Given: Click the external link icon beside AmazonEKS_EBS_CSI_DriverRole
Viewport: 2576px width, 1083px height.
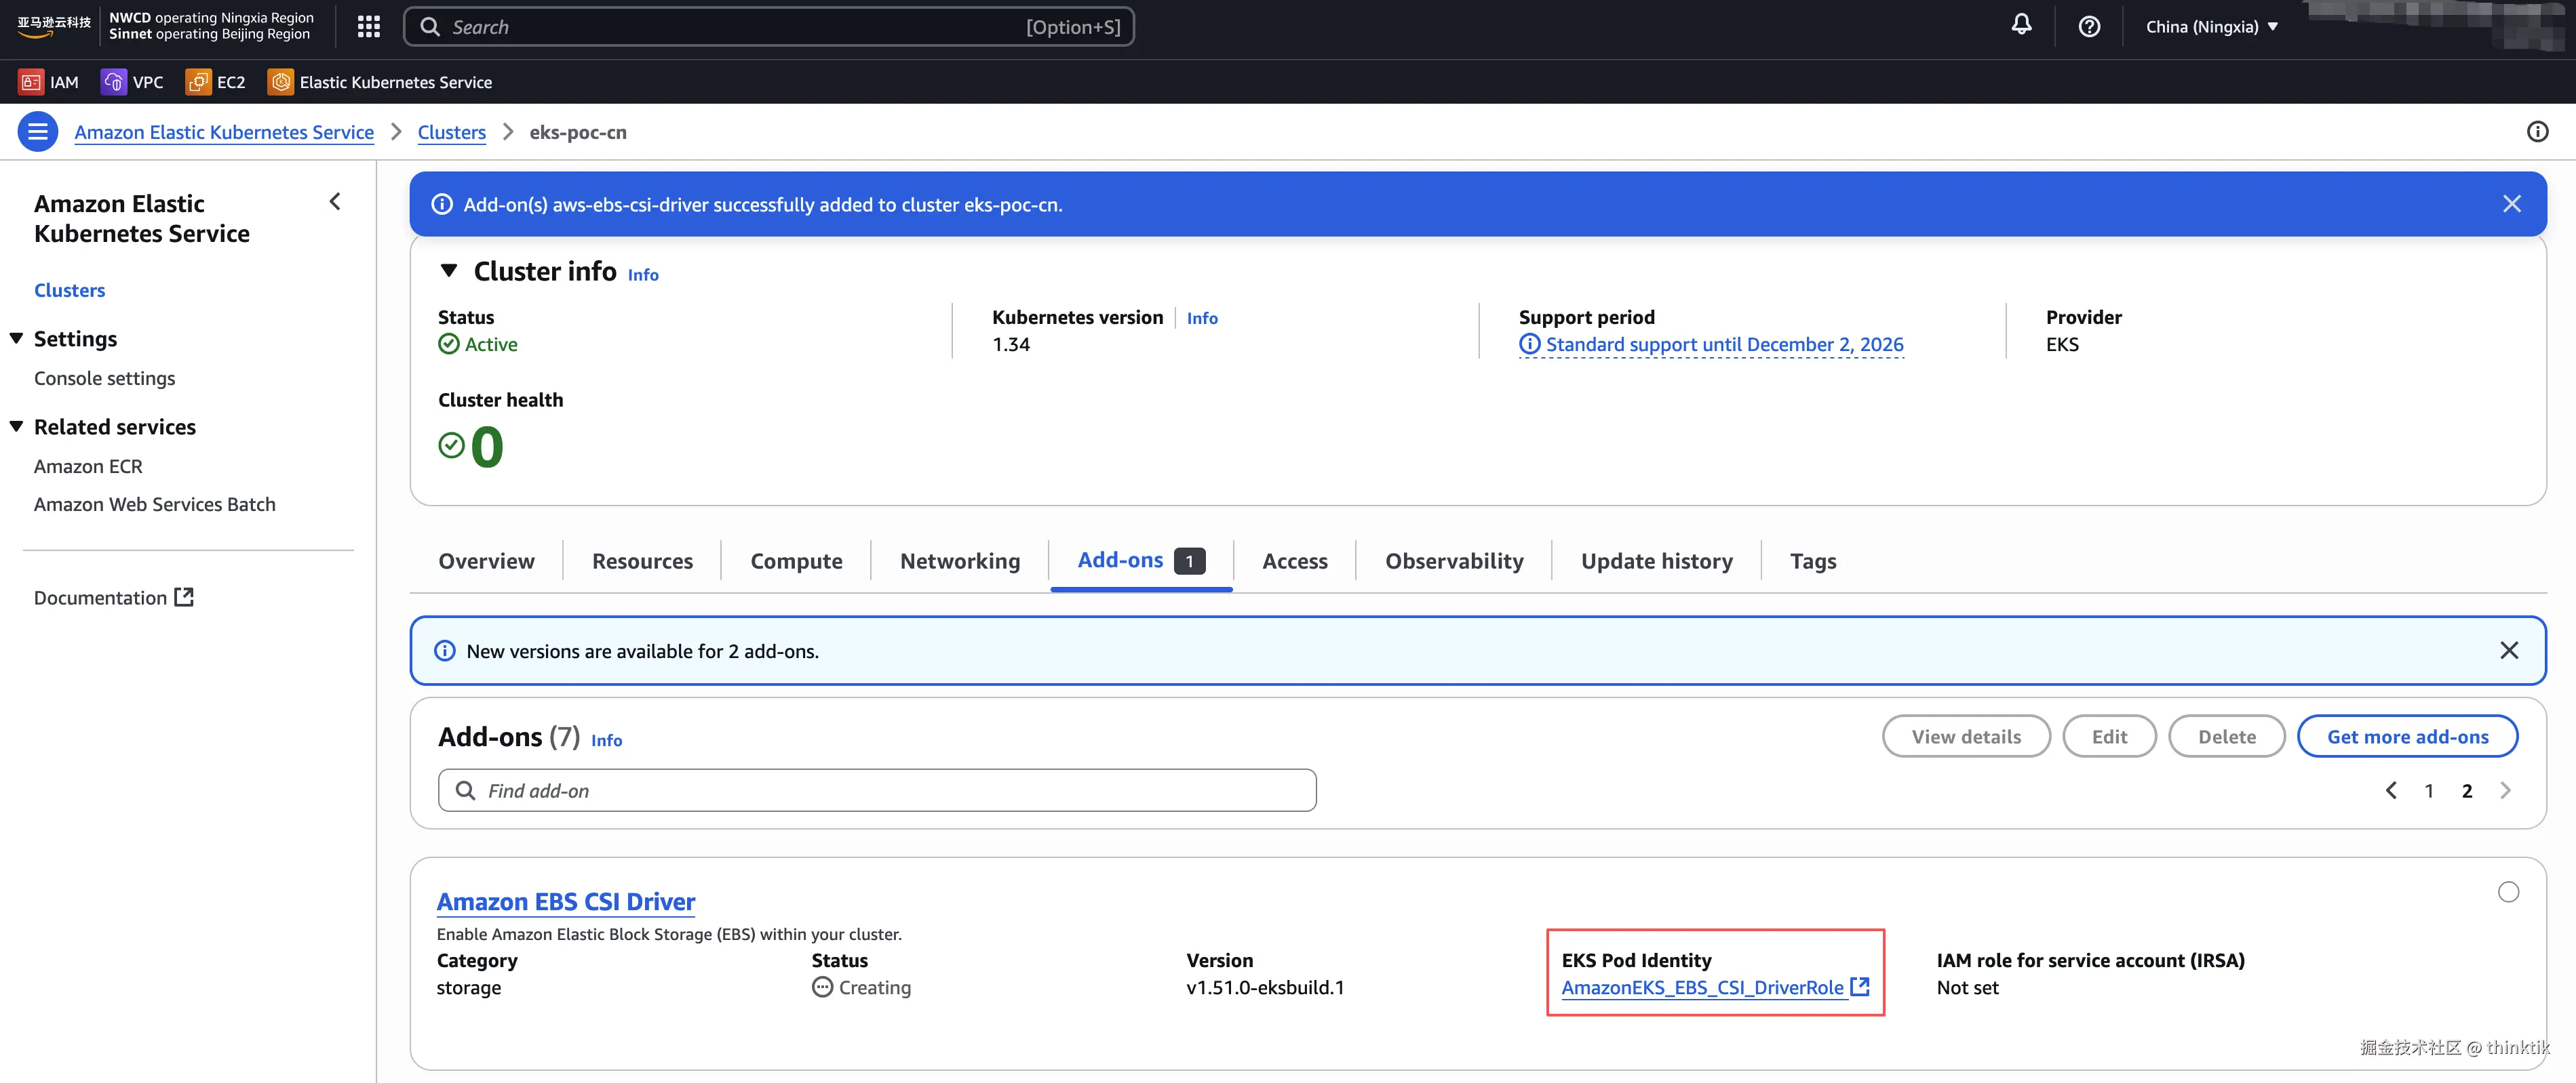Looking at the screenshot, I should (x=1860, y=986).
